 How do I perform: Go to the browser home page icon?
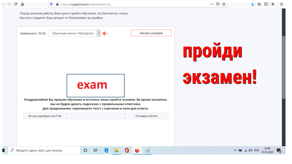[22, 4]
